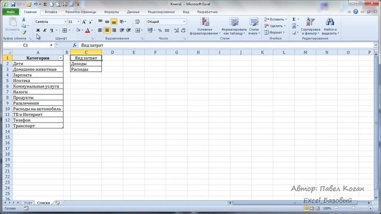
Task: Toggle bottom vertical alignment
Action: pyautogui.click(x=114, y=22)
